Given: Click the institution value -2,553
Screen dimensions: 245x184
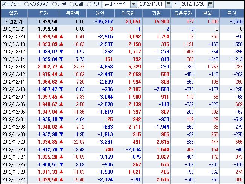Looking at the screenshot, I should [x=162, y=89].
